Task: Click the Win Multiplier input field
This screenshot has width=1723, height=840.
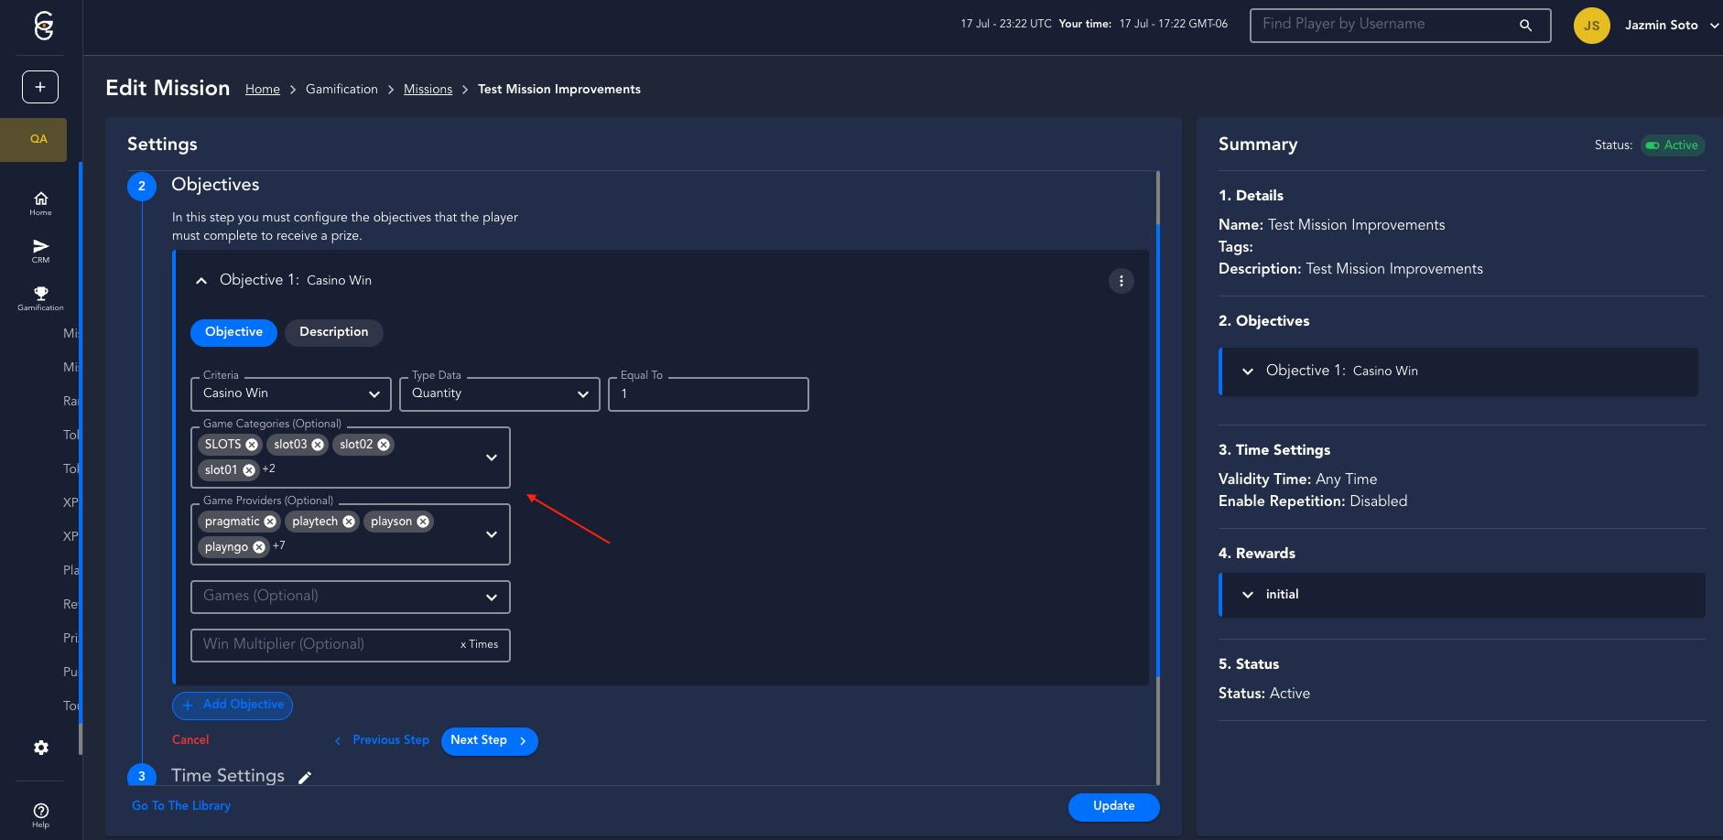Action: (325, 644)
